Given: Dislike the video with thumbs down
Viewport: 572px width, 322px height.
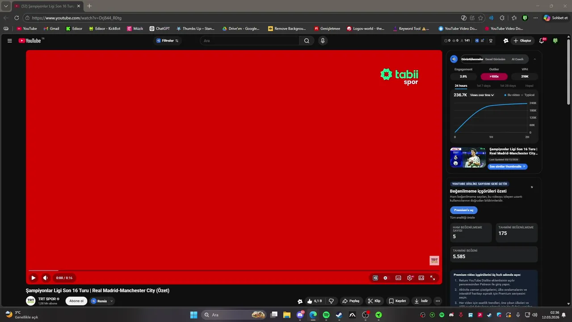Looking at the screenshot, I should click(331, 301).
